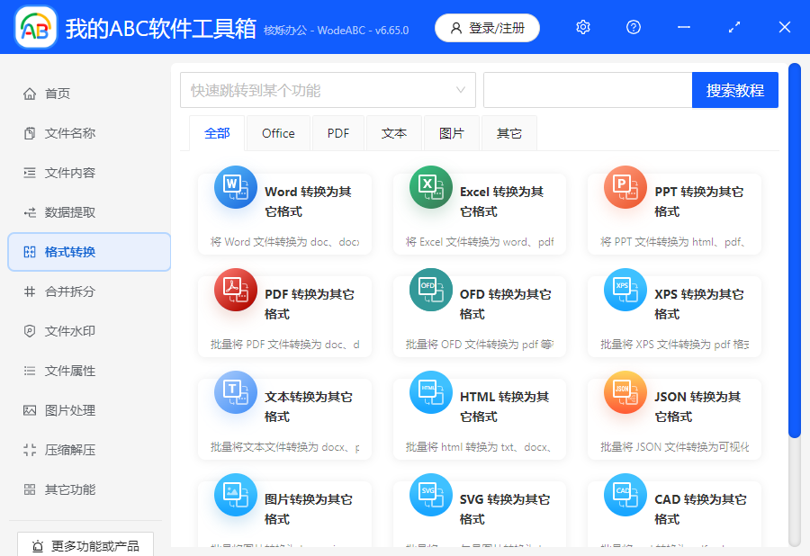Click the orange JSON conversion icon

coord(625,392)
